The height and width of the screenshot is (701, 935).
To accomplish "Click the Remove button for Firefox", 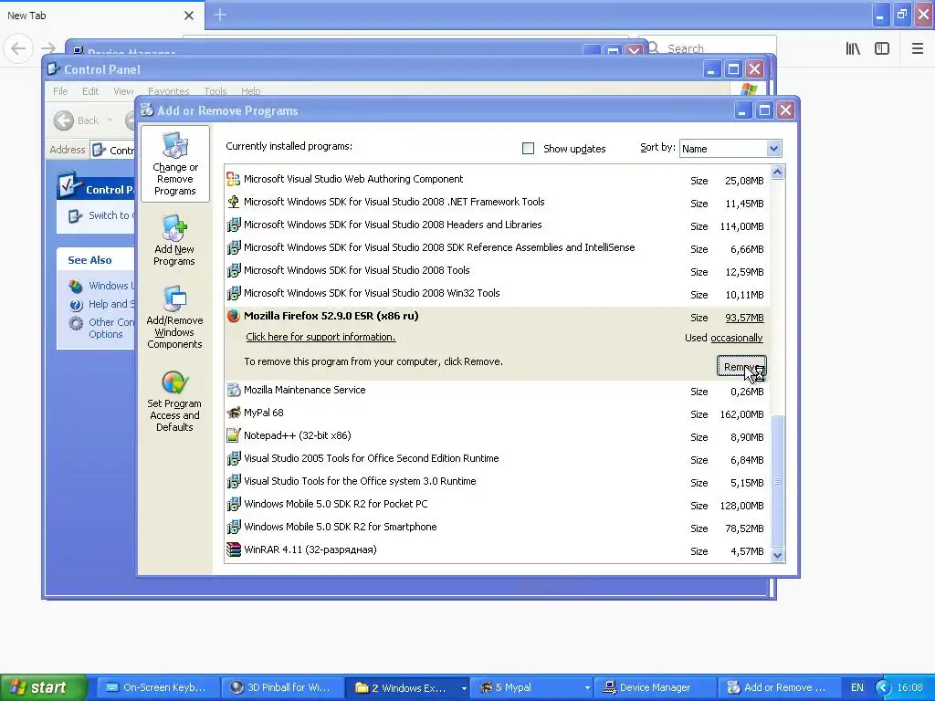I will point(741,367).
